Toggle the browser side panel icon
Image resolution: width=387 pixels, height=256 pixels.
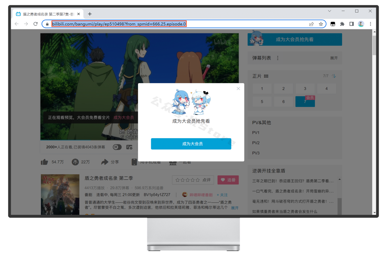coord(352,24)
